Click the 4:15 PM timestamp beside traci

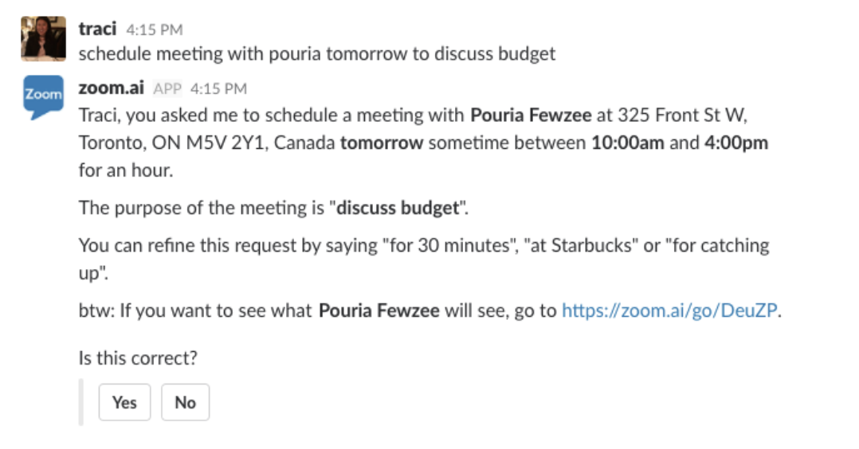(155, 29)
